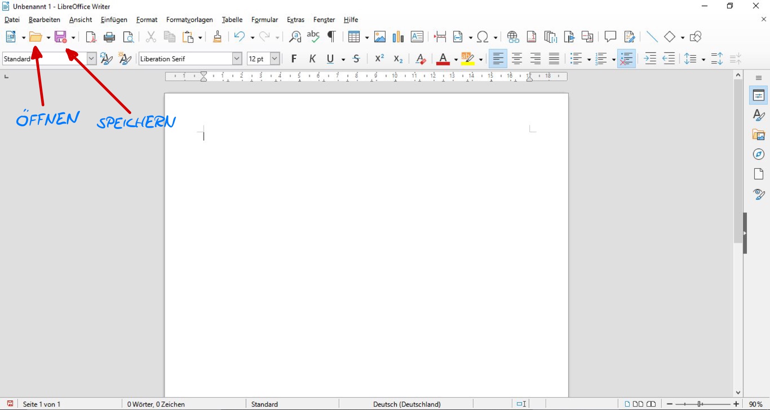Viewport: 770px width, 410px height.
Task: Open the Einfügen menu
Action: 114,20
